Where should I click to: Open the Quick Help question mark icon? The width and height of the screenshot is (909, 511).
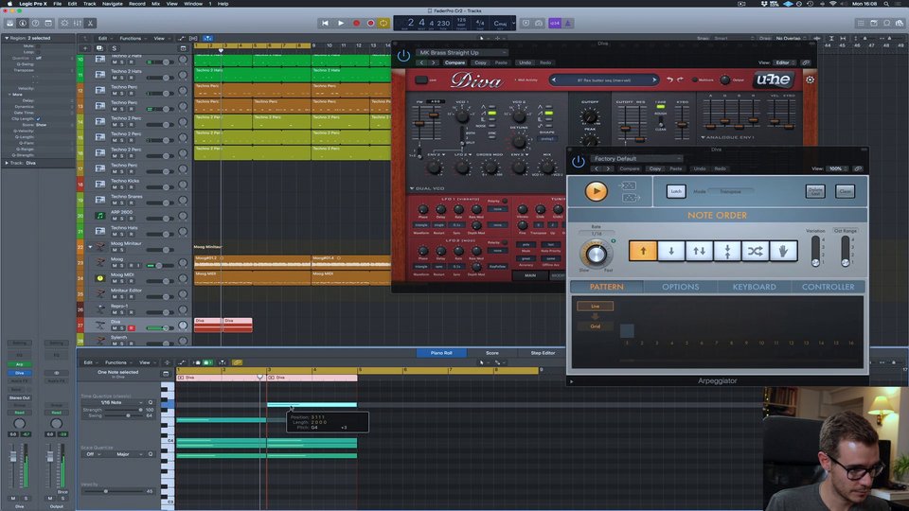(35, 23)
